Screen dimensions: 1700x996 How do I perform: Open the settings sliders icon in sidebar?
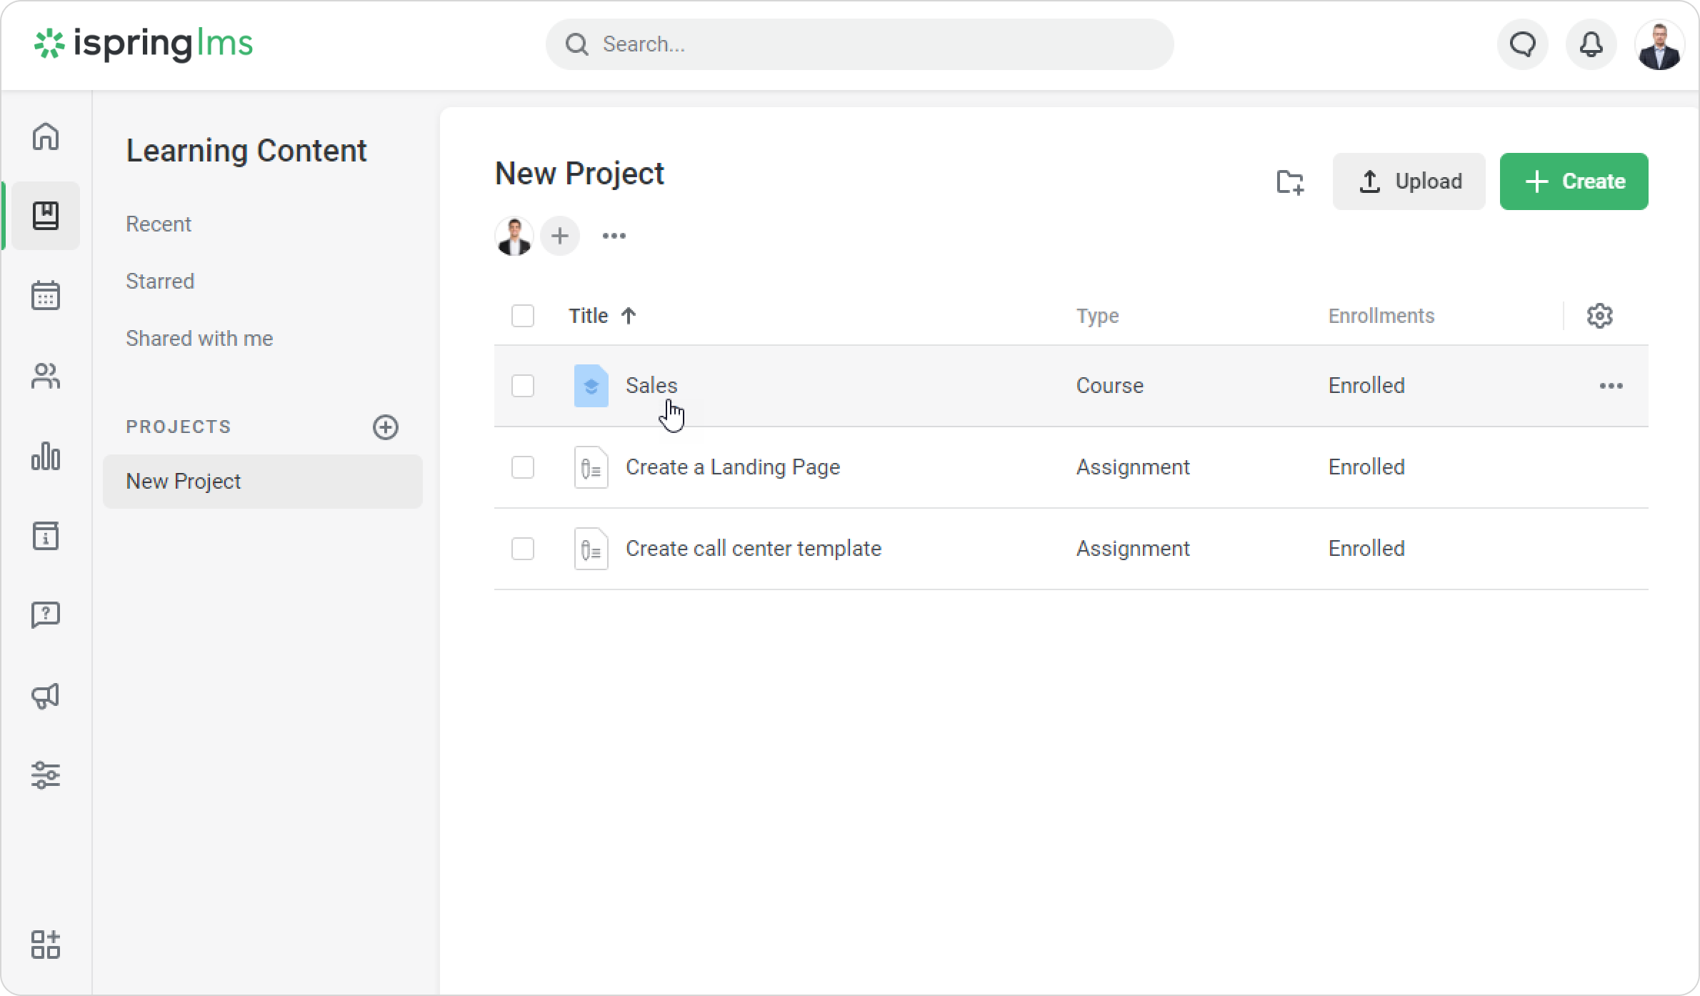click(x=46, y=775)
